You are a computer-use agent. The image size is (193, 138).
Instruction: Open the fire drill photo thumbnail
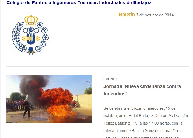(x=49, y=99)
